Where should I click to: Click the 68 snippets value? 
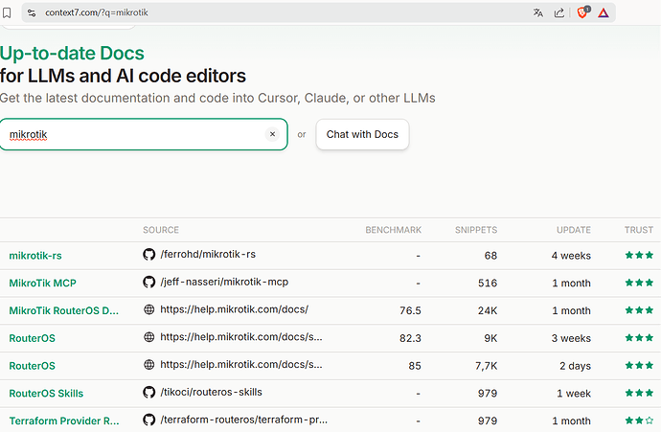tap(490, 256)
